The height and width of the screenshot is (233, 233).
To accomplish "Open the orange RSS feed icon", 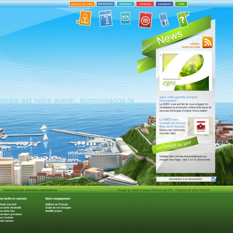I will point(207,42).
